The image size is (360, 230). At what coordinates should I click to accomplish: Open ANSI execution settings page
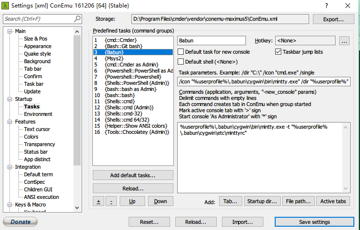click(41, 197)
